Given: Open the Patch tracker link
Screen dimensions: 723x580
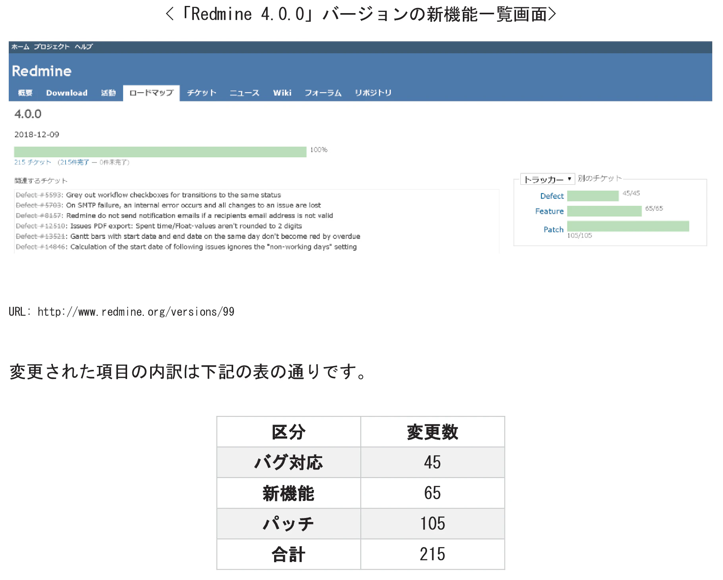Looking at the screenshot, I should coord(554,229).
